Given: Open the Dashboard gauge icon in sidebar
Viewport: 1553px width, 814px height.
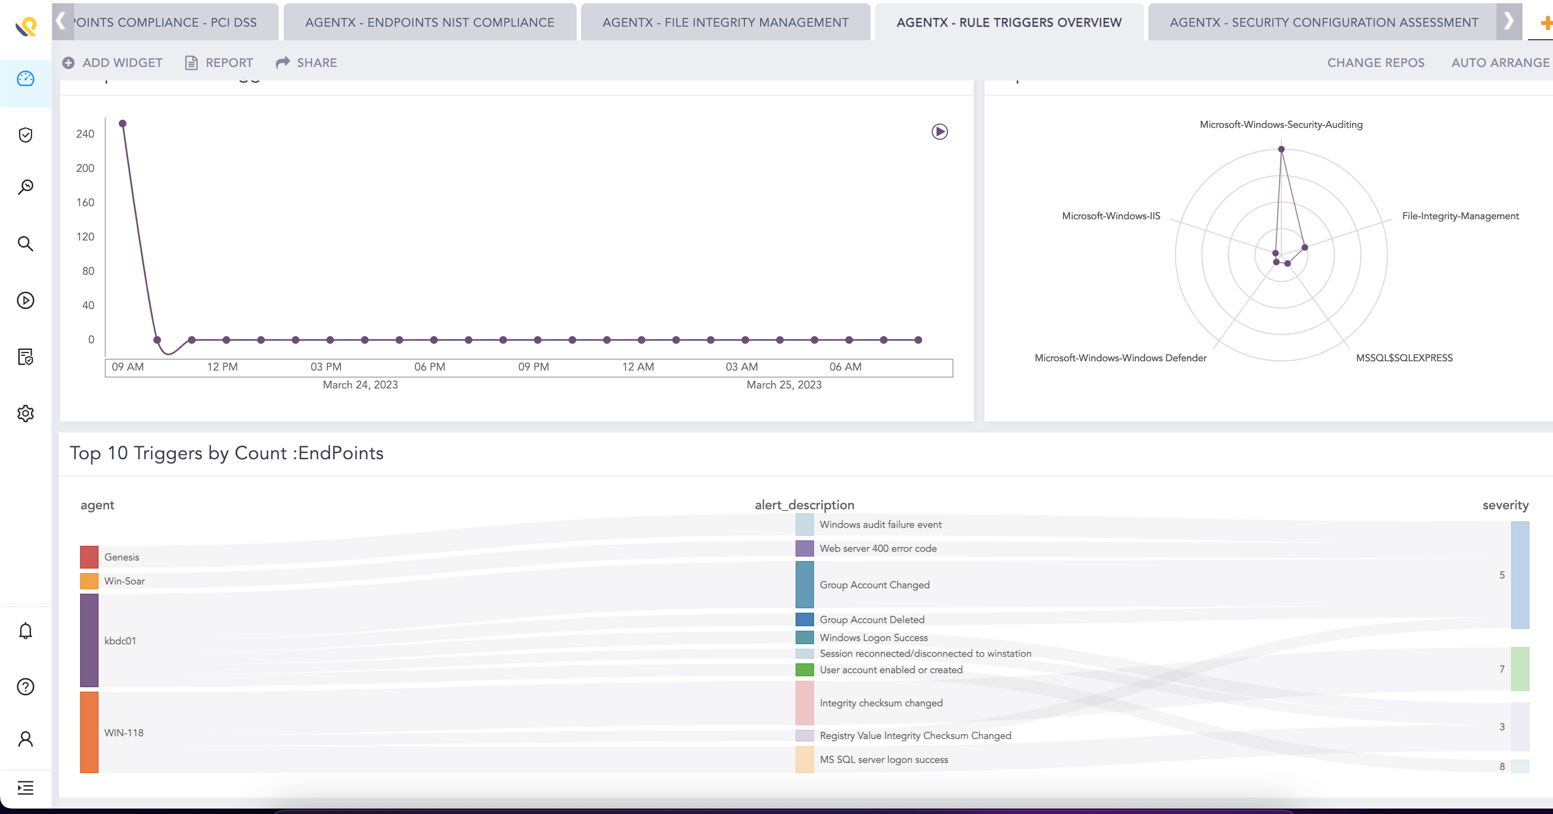Looking at the screenshot, I should 25,79.
